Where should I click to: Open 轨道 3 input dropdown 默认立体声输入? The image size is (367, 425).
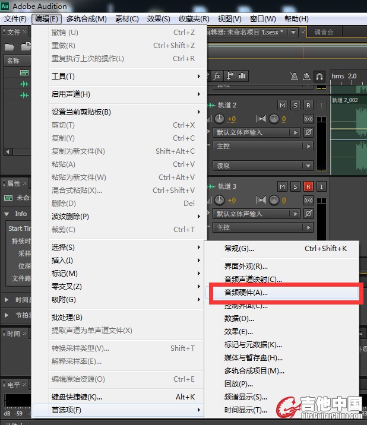point(257,214)
